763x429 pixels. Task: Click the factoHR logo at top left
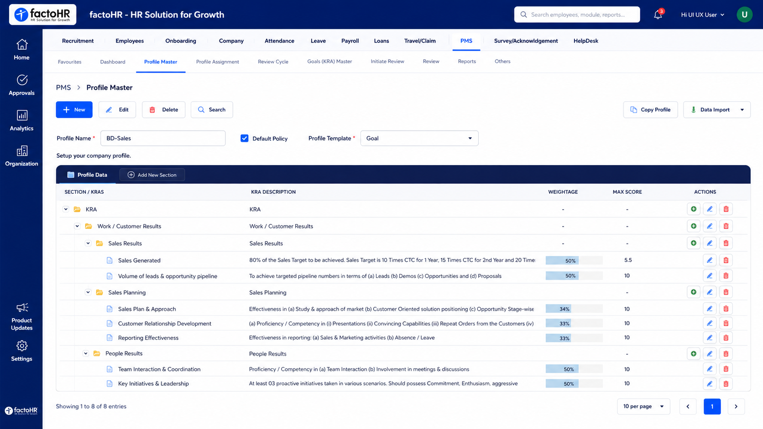click(42, 15)
